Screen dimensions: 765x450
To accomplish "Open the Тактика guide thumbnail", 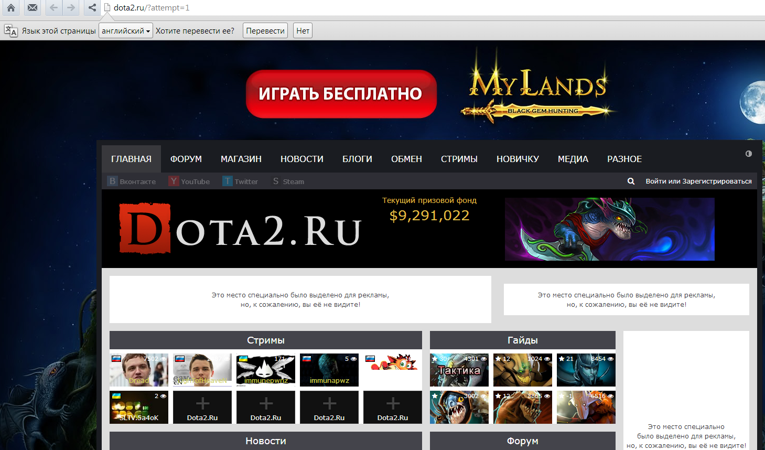I will 459,370.
